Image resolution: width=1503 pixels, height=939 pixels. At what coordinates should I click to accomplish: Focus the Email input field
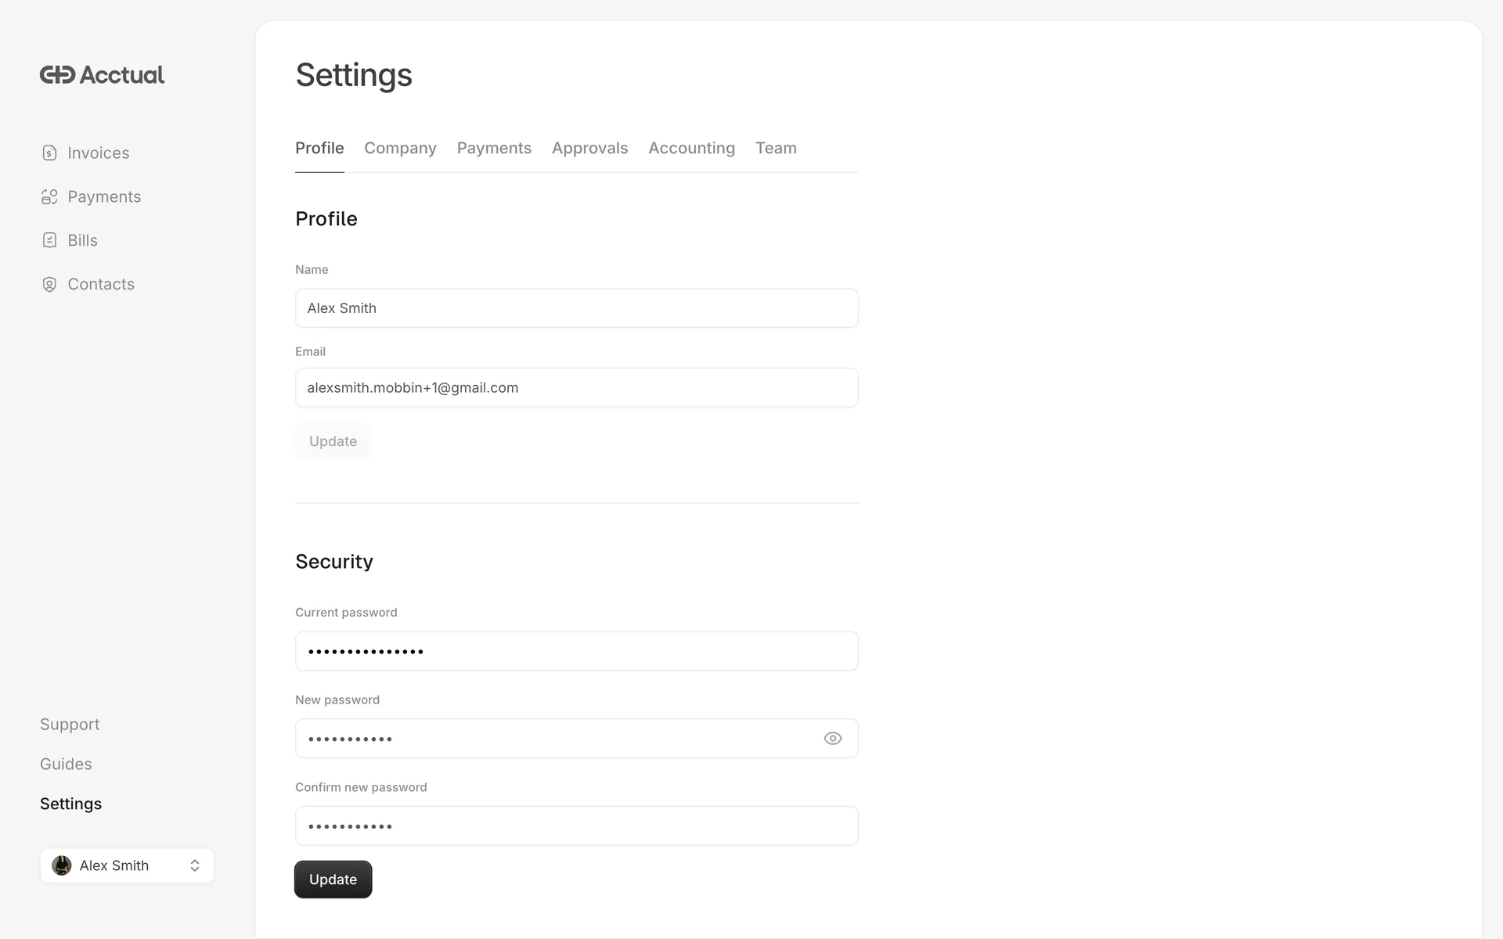[x=576, y=388]
